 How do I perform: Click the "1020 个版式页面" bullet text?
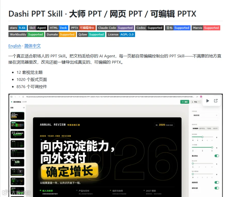[x=32, y=79]
